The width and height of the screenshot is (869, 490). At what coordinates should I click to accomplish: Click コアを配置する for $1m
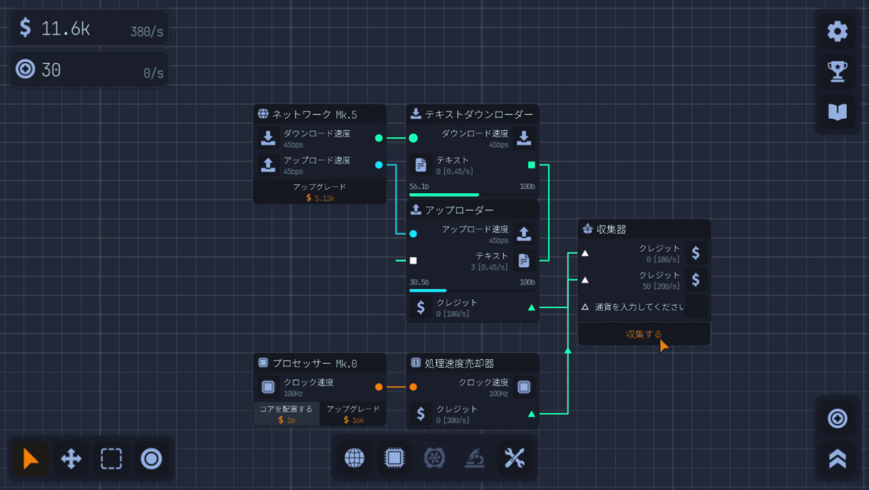[287, 414]
